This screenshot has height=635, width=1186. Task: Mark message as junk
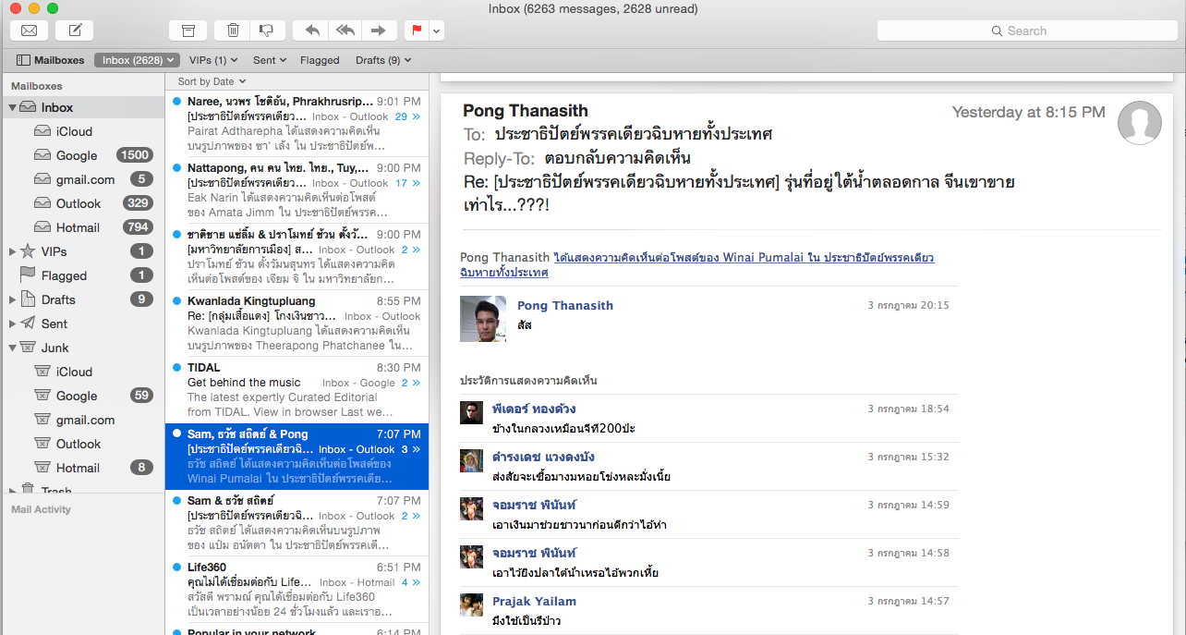pyautogui.click(x=267, y=31)
